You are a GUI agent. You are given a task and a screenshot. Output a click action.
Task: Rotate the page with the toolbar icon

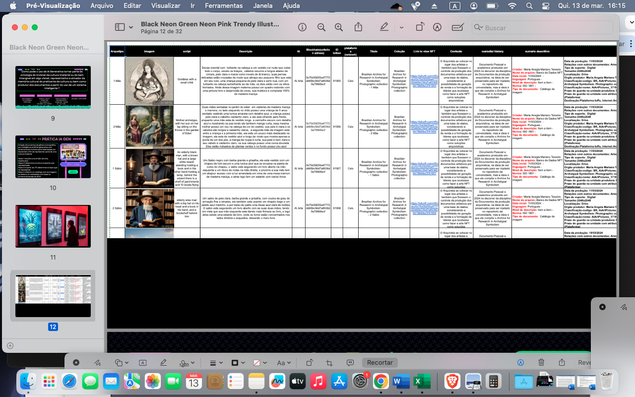pyautogui.click(x=420, y=27)
